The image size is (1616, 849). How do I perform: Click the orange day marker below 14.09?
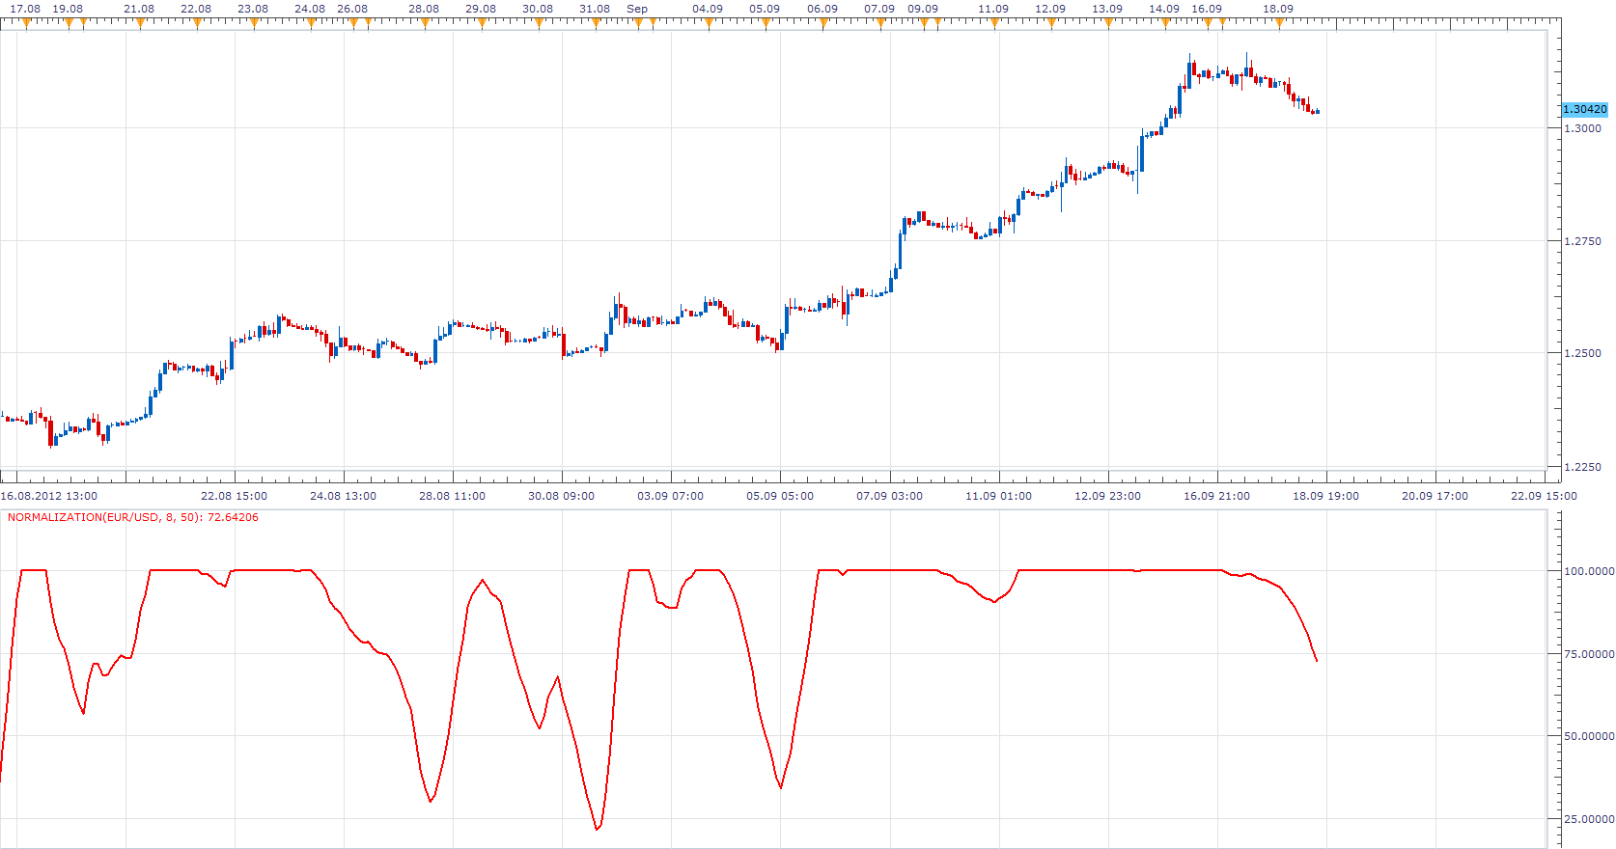[x=1165, y=23]
